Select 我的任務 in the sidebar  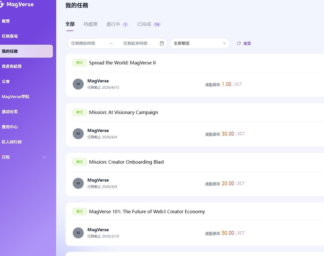[x=27, y=51]
